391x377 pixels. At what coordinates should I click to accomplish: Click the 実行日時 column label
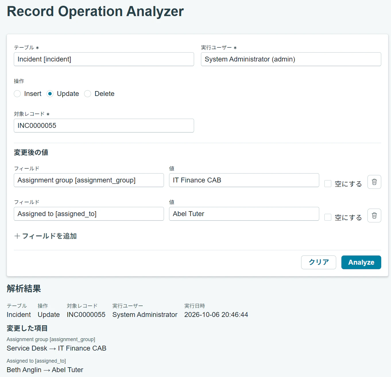coord(195,306)
